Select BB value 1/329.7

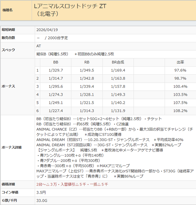(x=56, y=70)
